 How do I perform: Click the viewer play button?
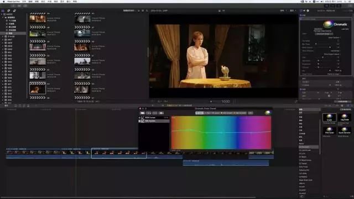[211, 102]
